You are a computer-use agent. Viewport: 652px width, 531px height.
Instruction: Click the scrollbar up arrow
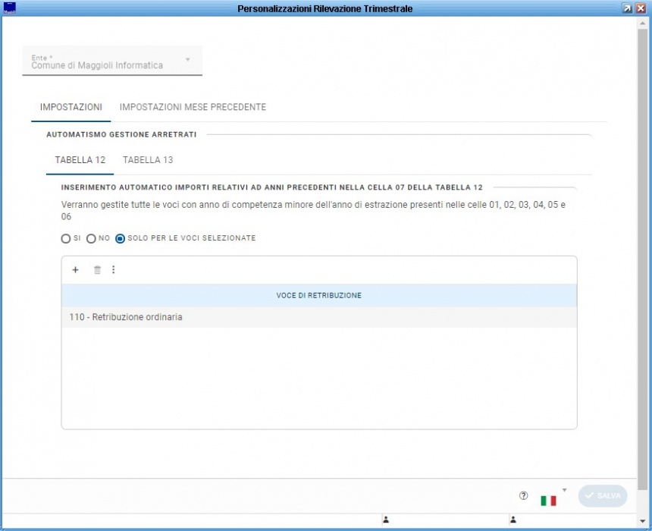(x=642, y=24)
